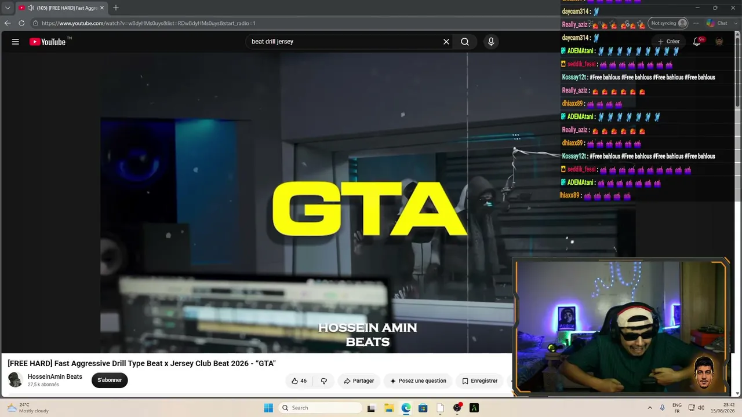Screen dimensions: 742x417
Task: Click the video title text
Action: point(141,364)
